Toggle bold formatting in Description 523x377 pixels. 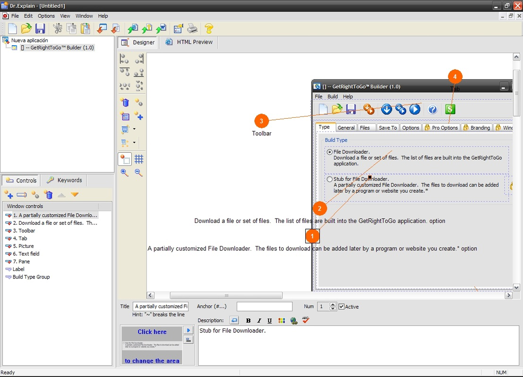(x=248, y=320)
